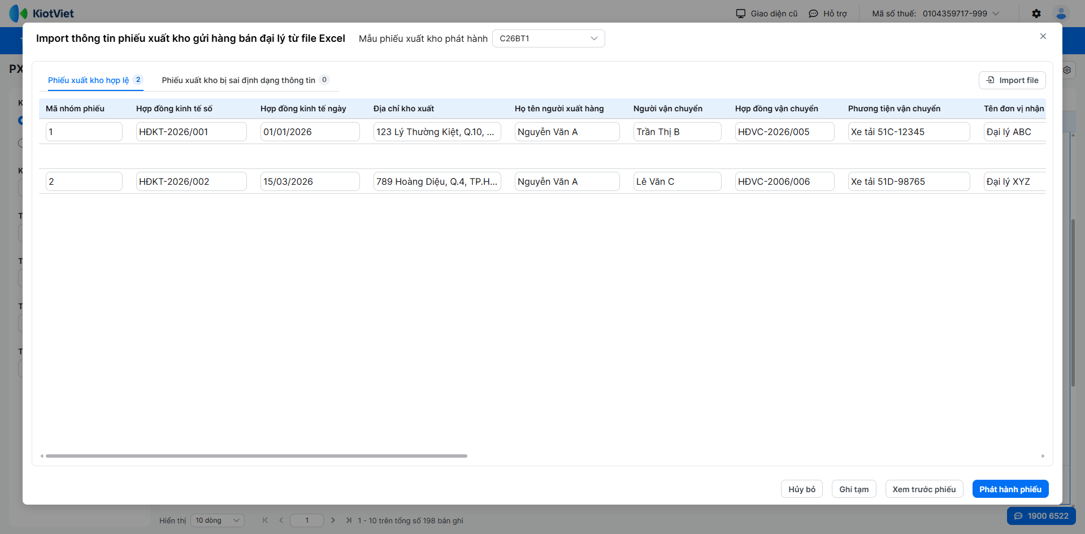Click Hợp đồng kinh tế ngày header

tap(303, 108)
